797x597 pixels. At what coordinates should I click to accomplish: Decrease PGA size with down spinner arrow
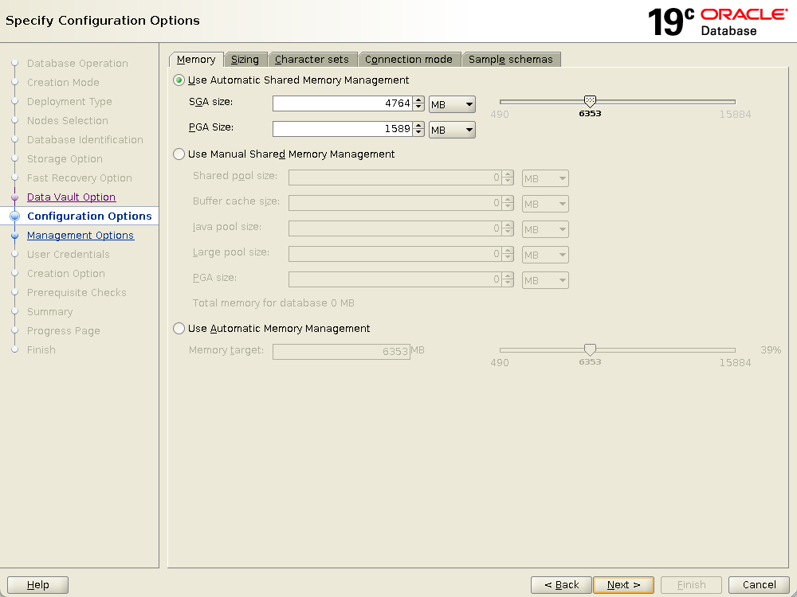tap(418, 133)
